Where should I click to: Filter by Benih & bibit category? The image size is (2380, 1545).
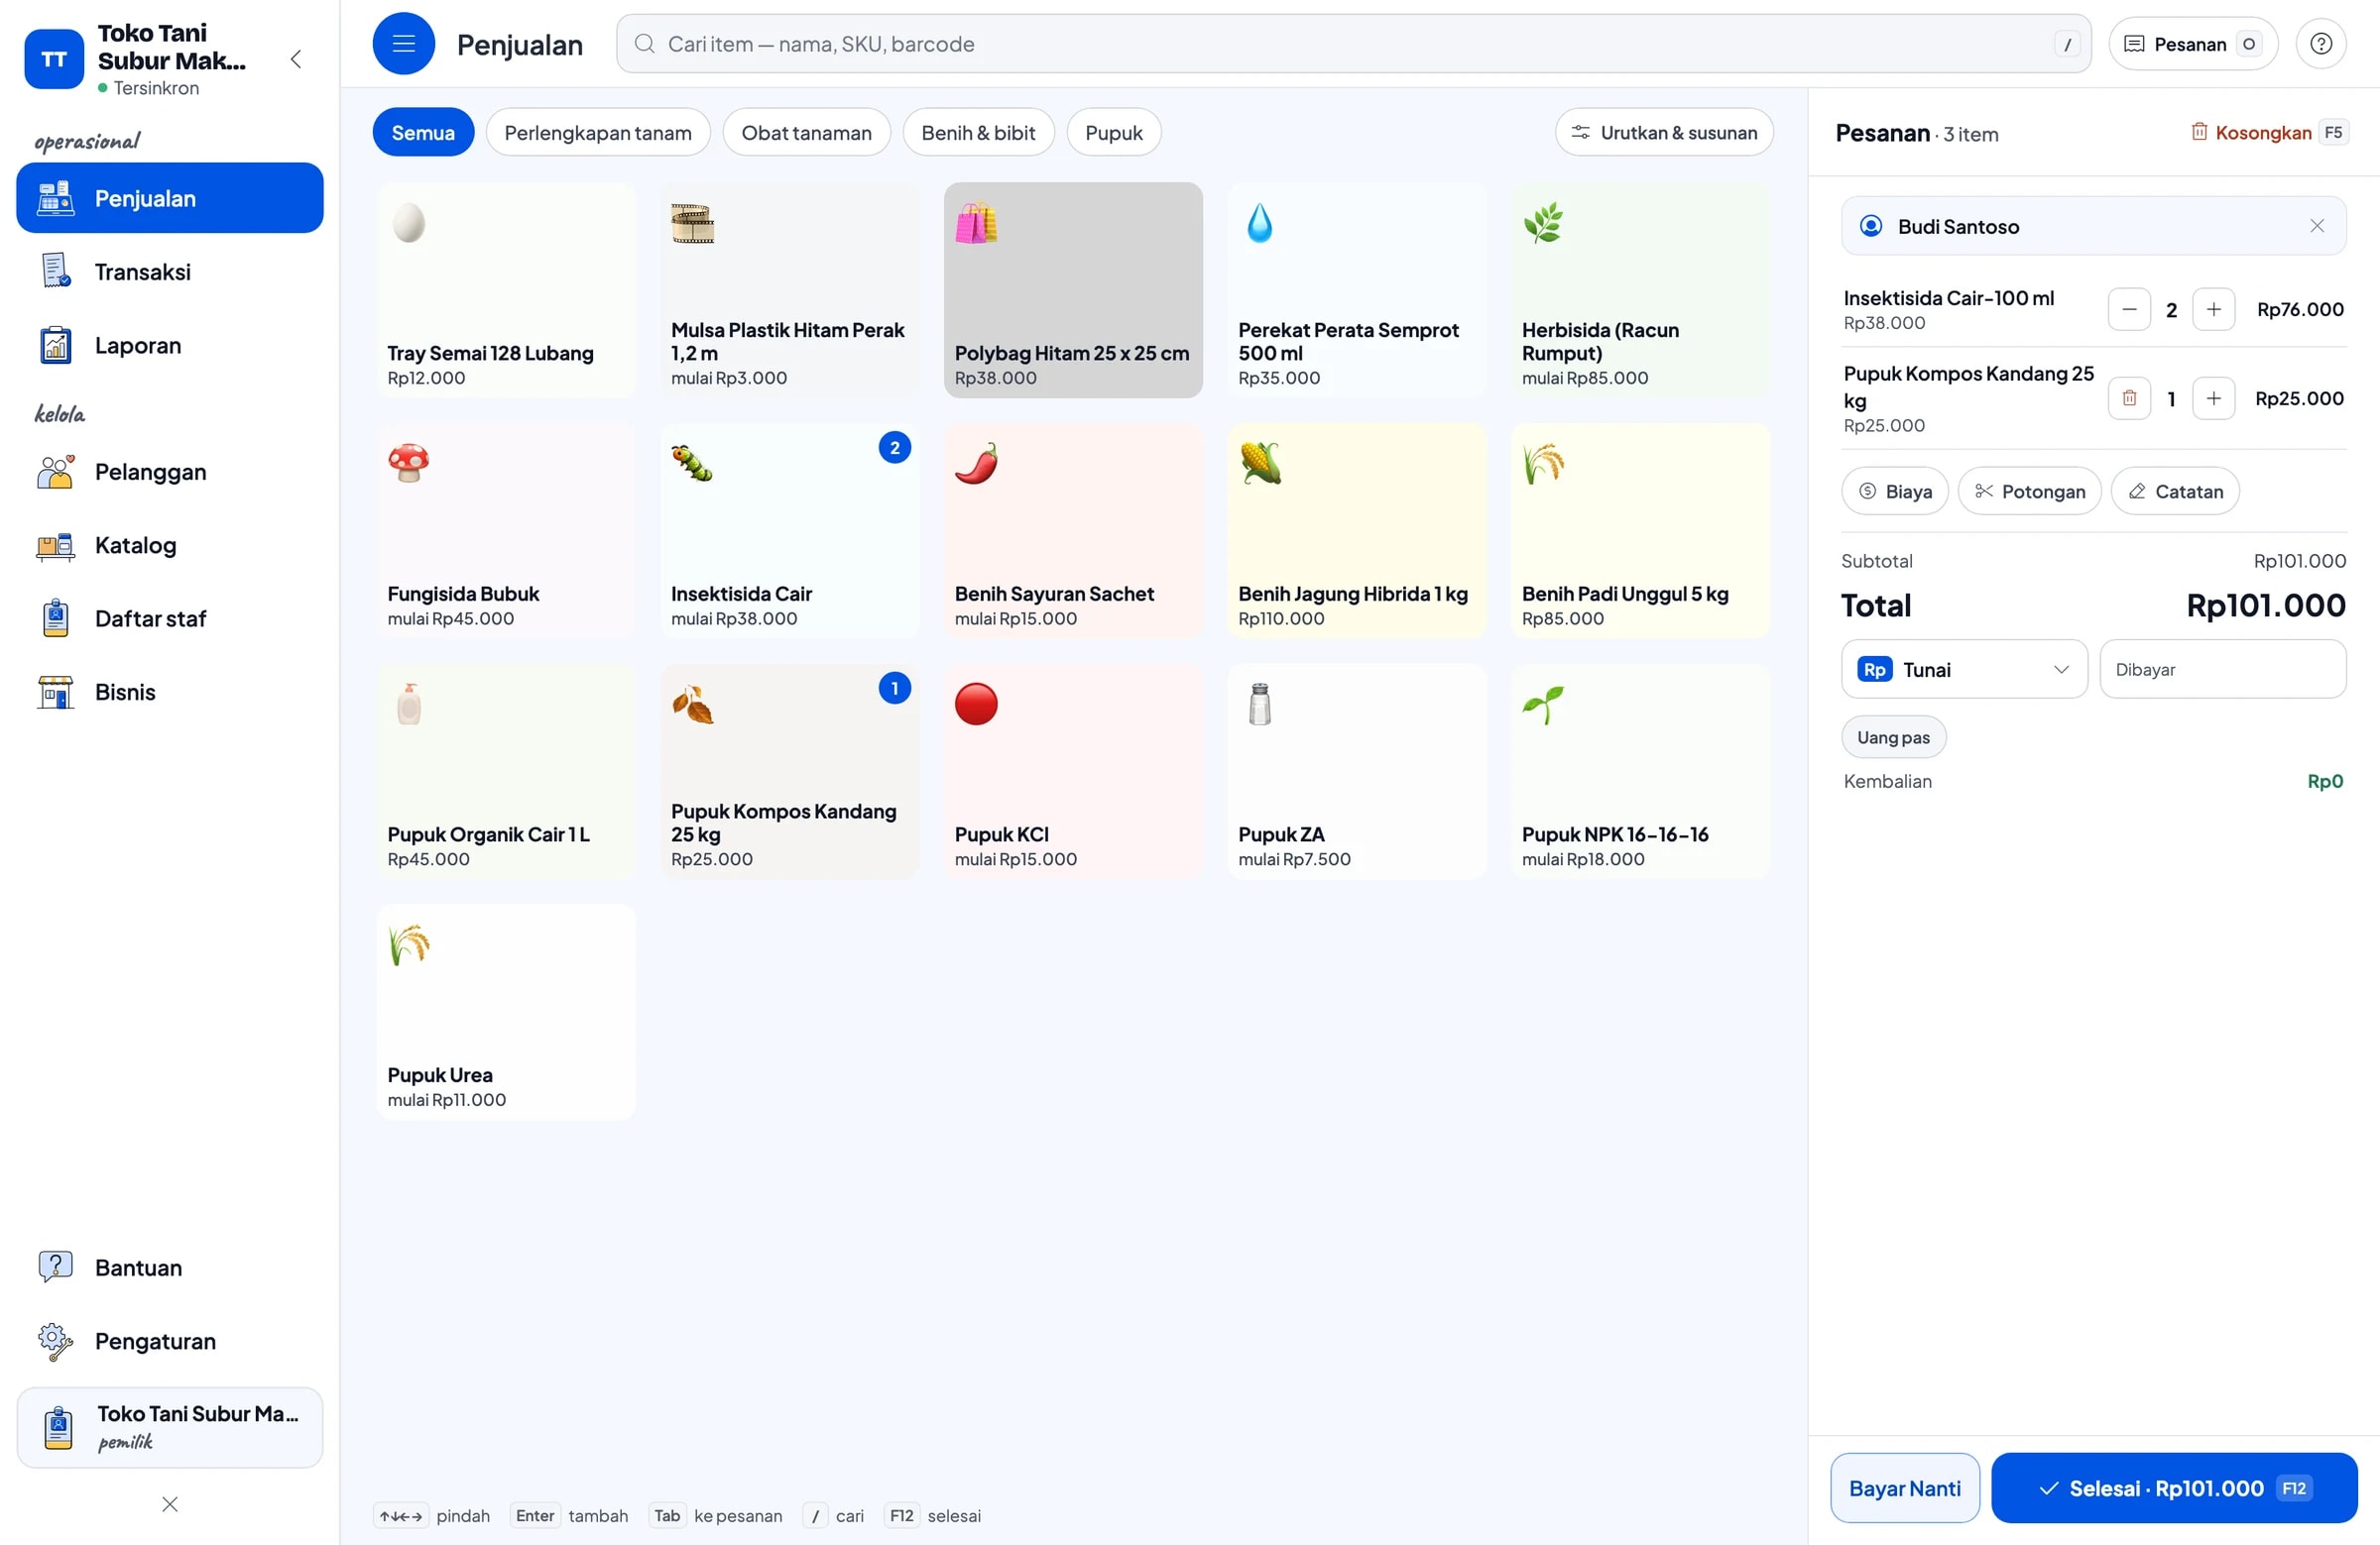(978, 133)
